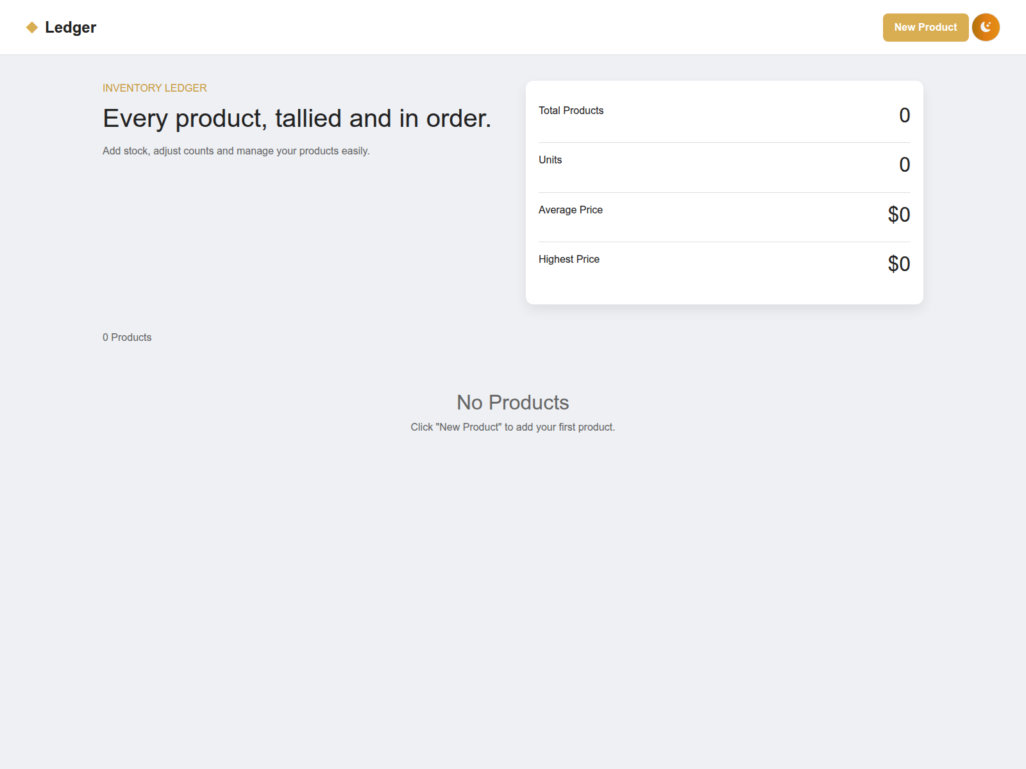The width and height of the screenshot is (1026, 769).
Task: Click the Total Products label
Action: tap(571, 110)
